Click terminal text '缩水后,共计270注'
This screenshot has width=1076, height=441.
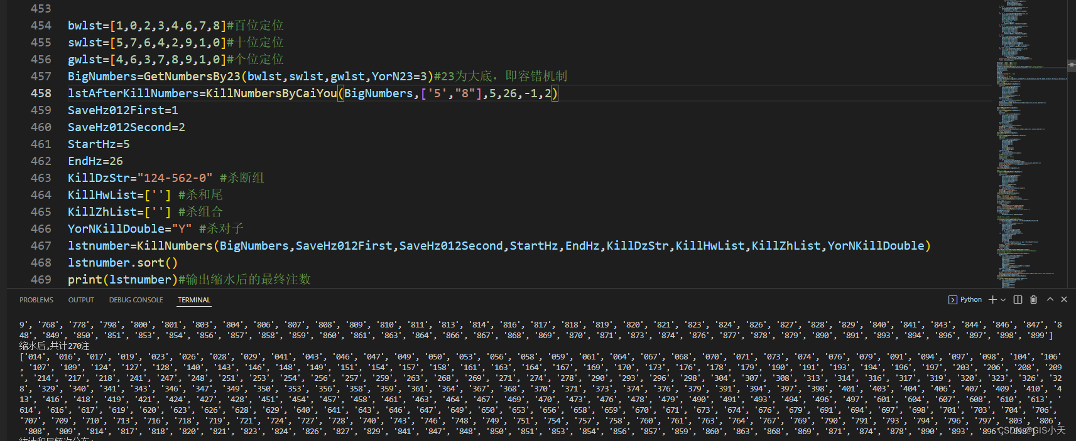click(54, 346)
